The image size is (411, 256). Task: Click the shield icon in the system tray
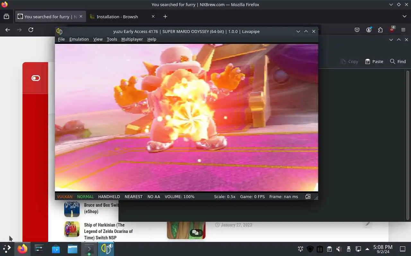coord(310,249)
